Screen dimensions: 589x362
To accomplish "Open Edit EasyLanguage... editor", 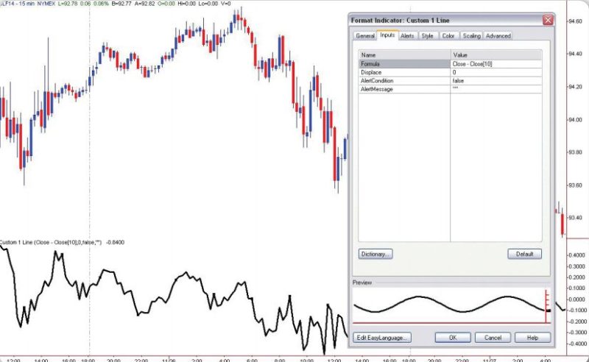I will (382, 338).
